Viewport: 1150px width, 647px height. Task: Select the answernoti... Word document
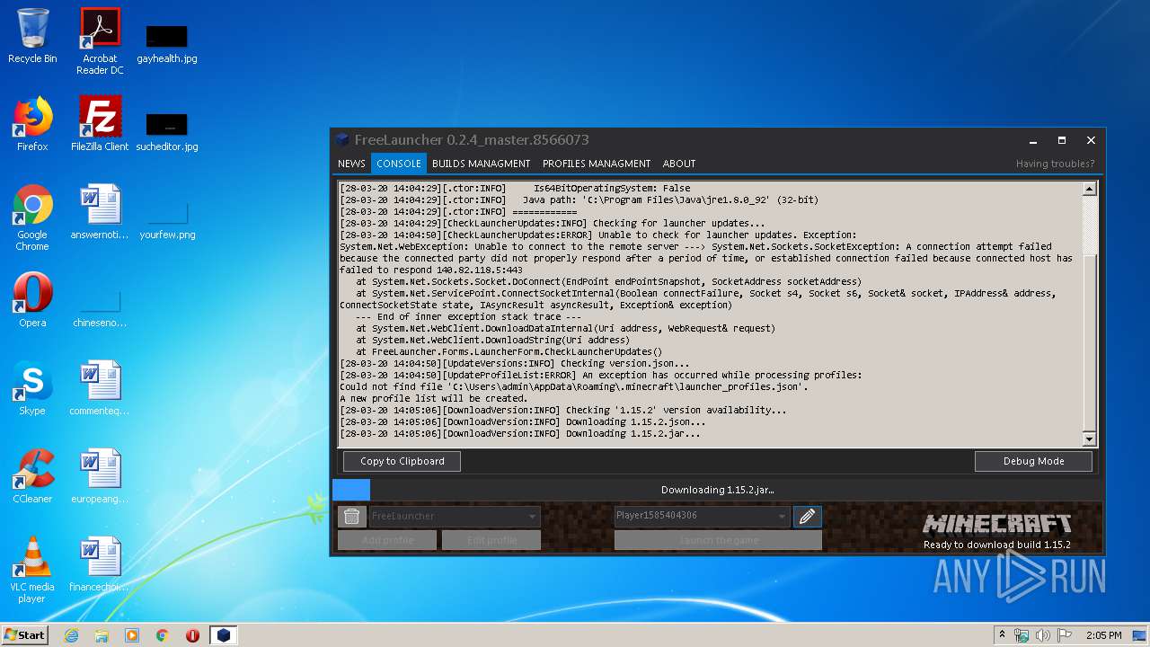pyautogui.click(x=100, y=212)
